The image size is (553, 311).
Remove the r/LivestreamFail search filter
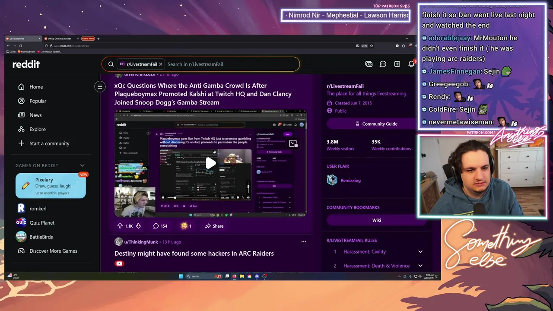(161, 64)
